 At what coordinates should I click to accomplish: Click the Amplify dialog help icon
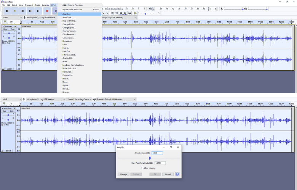coord(177,174)
